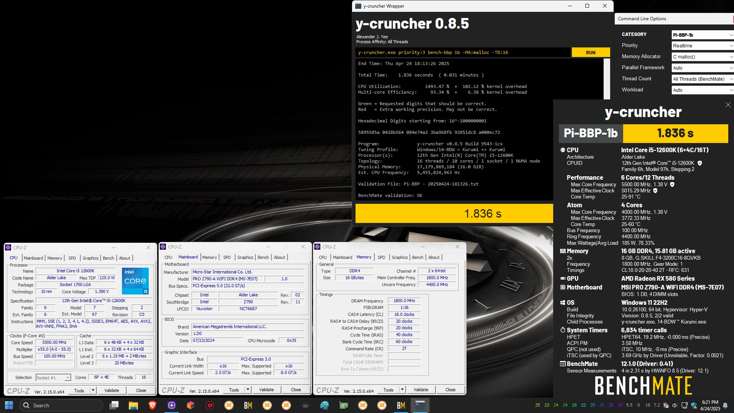This screenshot has height=413, width=734.
Task: Select the DRAM Frequency value 1800.0 MHz
Action: 404,301
